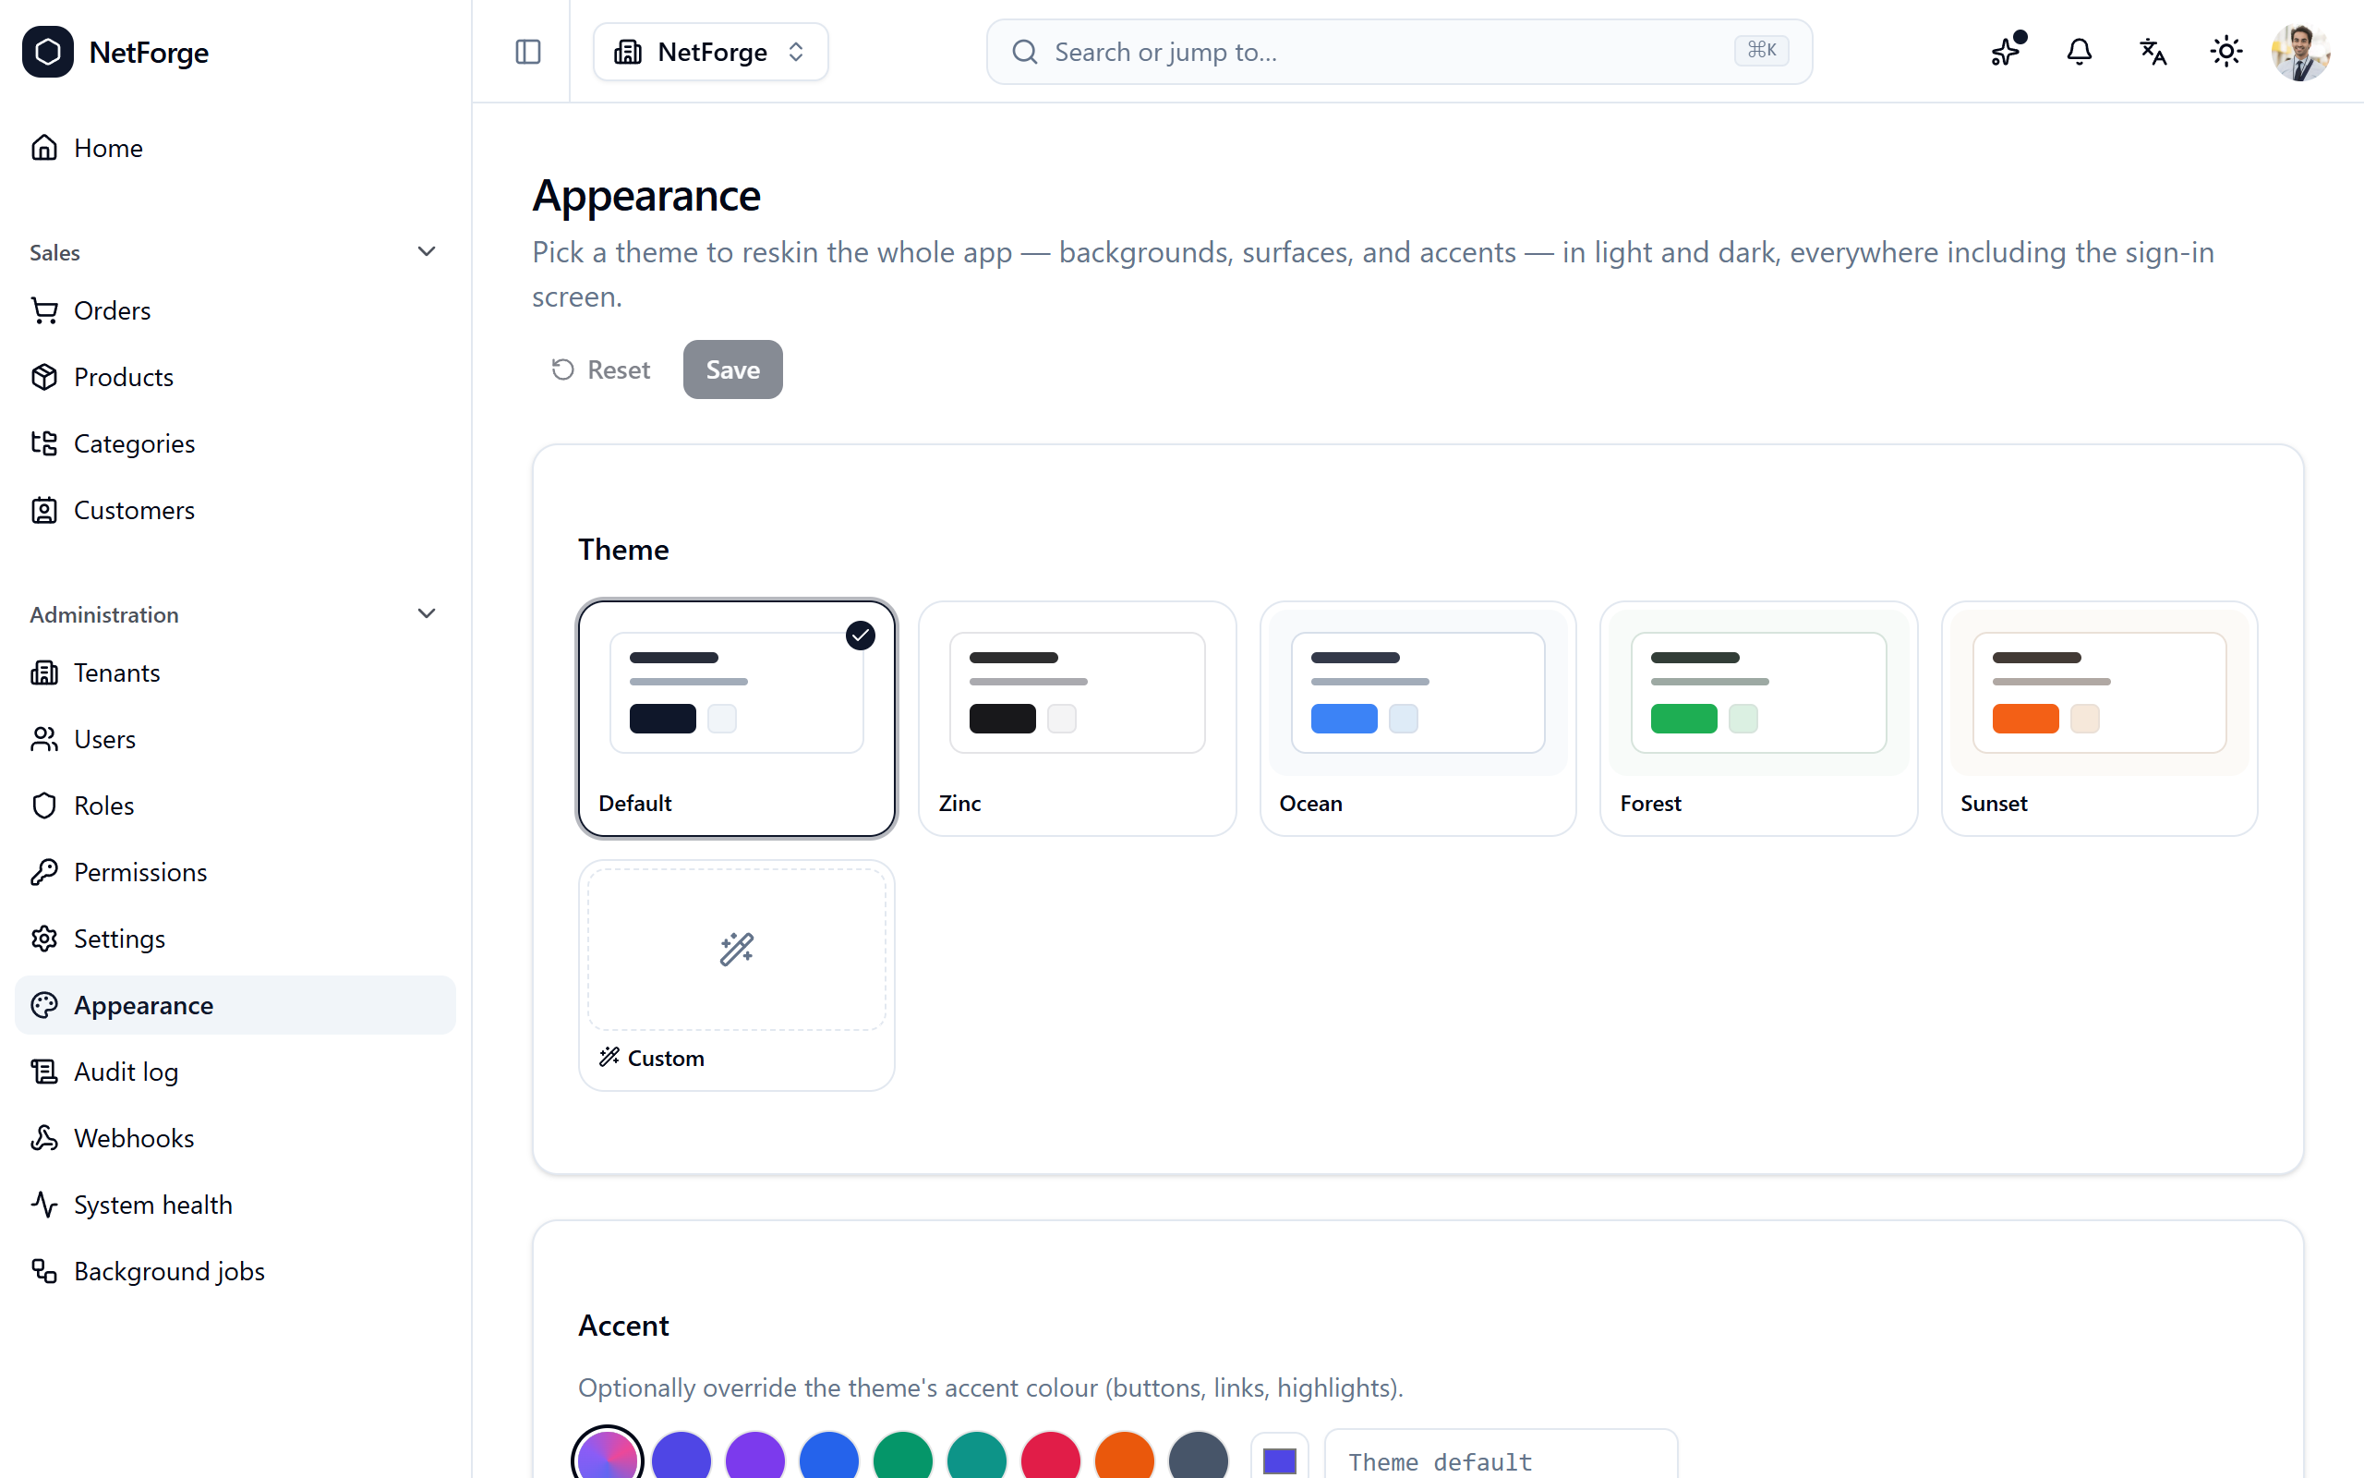Image resolution: width=2364 pixels, height=1478 pixels.
Task: Click the ⌘K shortcut badge
Action: [1761, 51]
